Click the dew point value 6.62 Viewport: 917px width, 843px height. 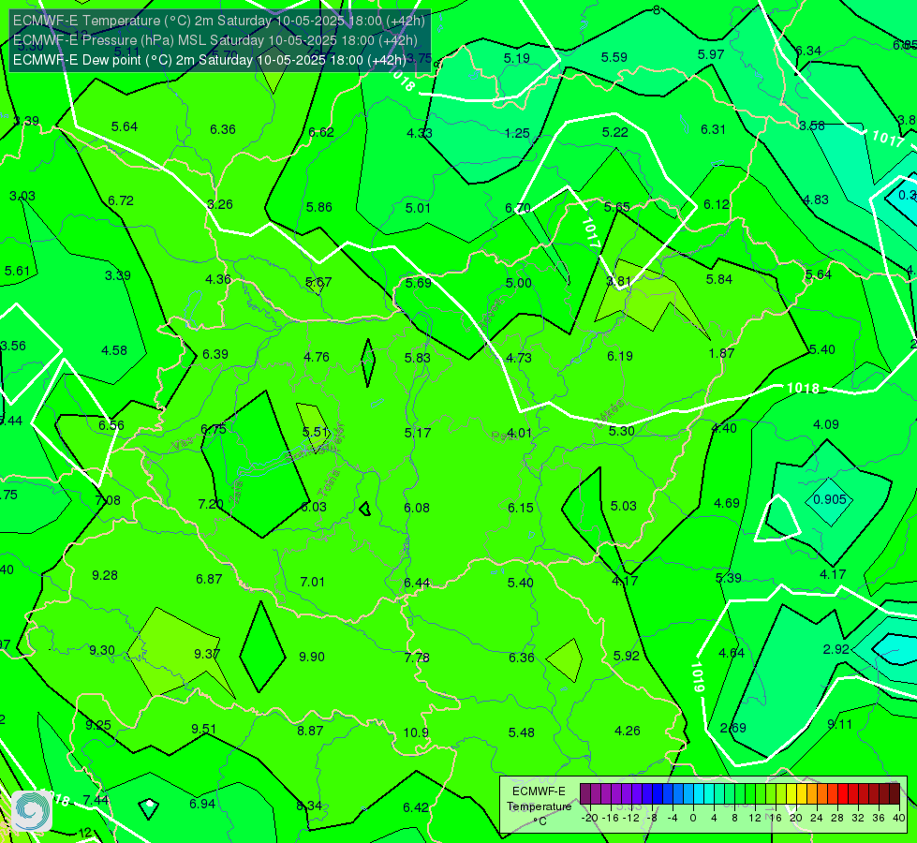click(321, 132)
